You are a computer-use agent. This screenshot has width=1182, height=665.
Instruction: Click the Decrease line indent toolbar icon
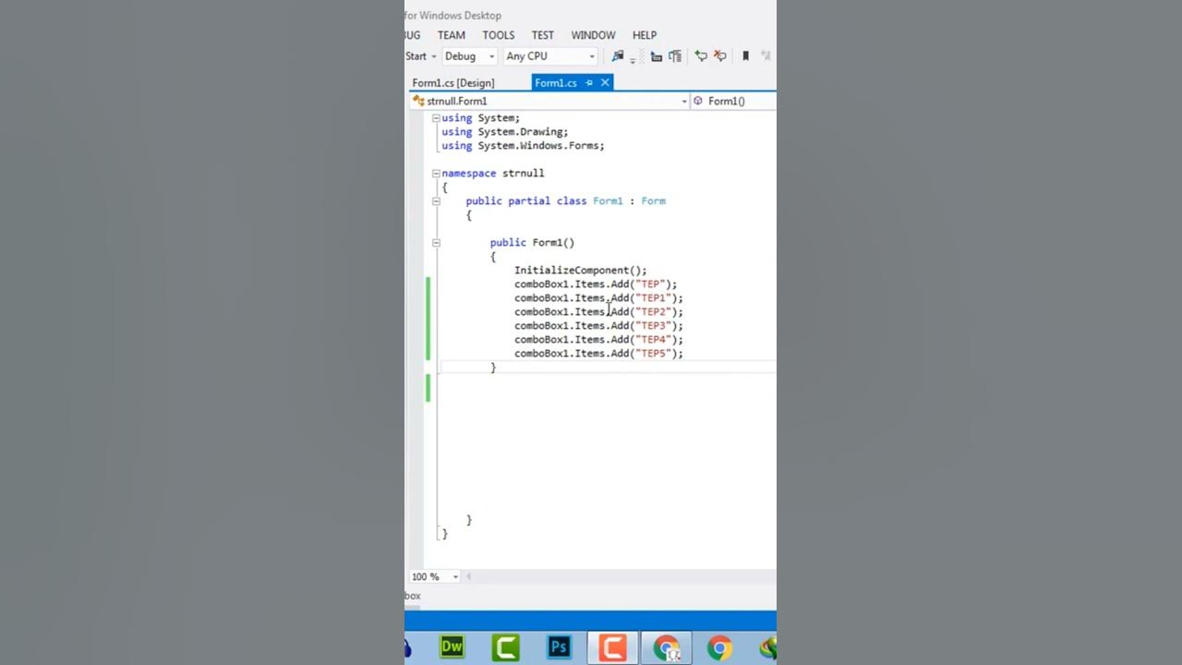[657, 56]
